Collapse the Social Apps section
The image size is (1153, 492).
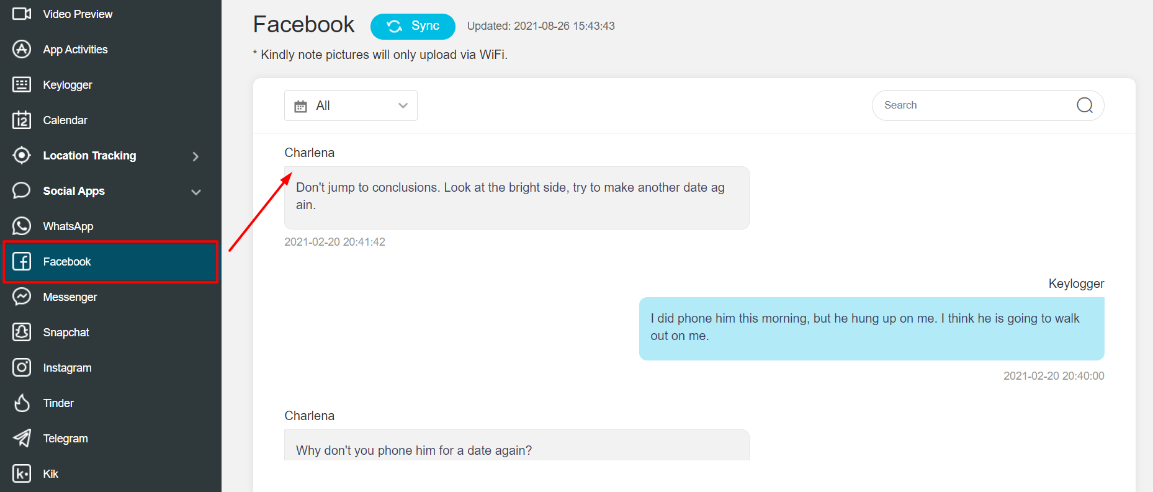tap(196, 192)
